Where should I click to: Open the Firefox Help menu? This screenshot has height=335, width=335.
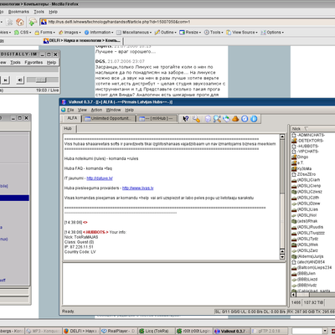(x=53, y=12)
